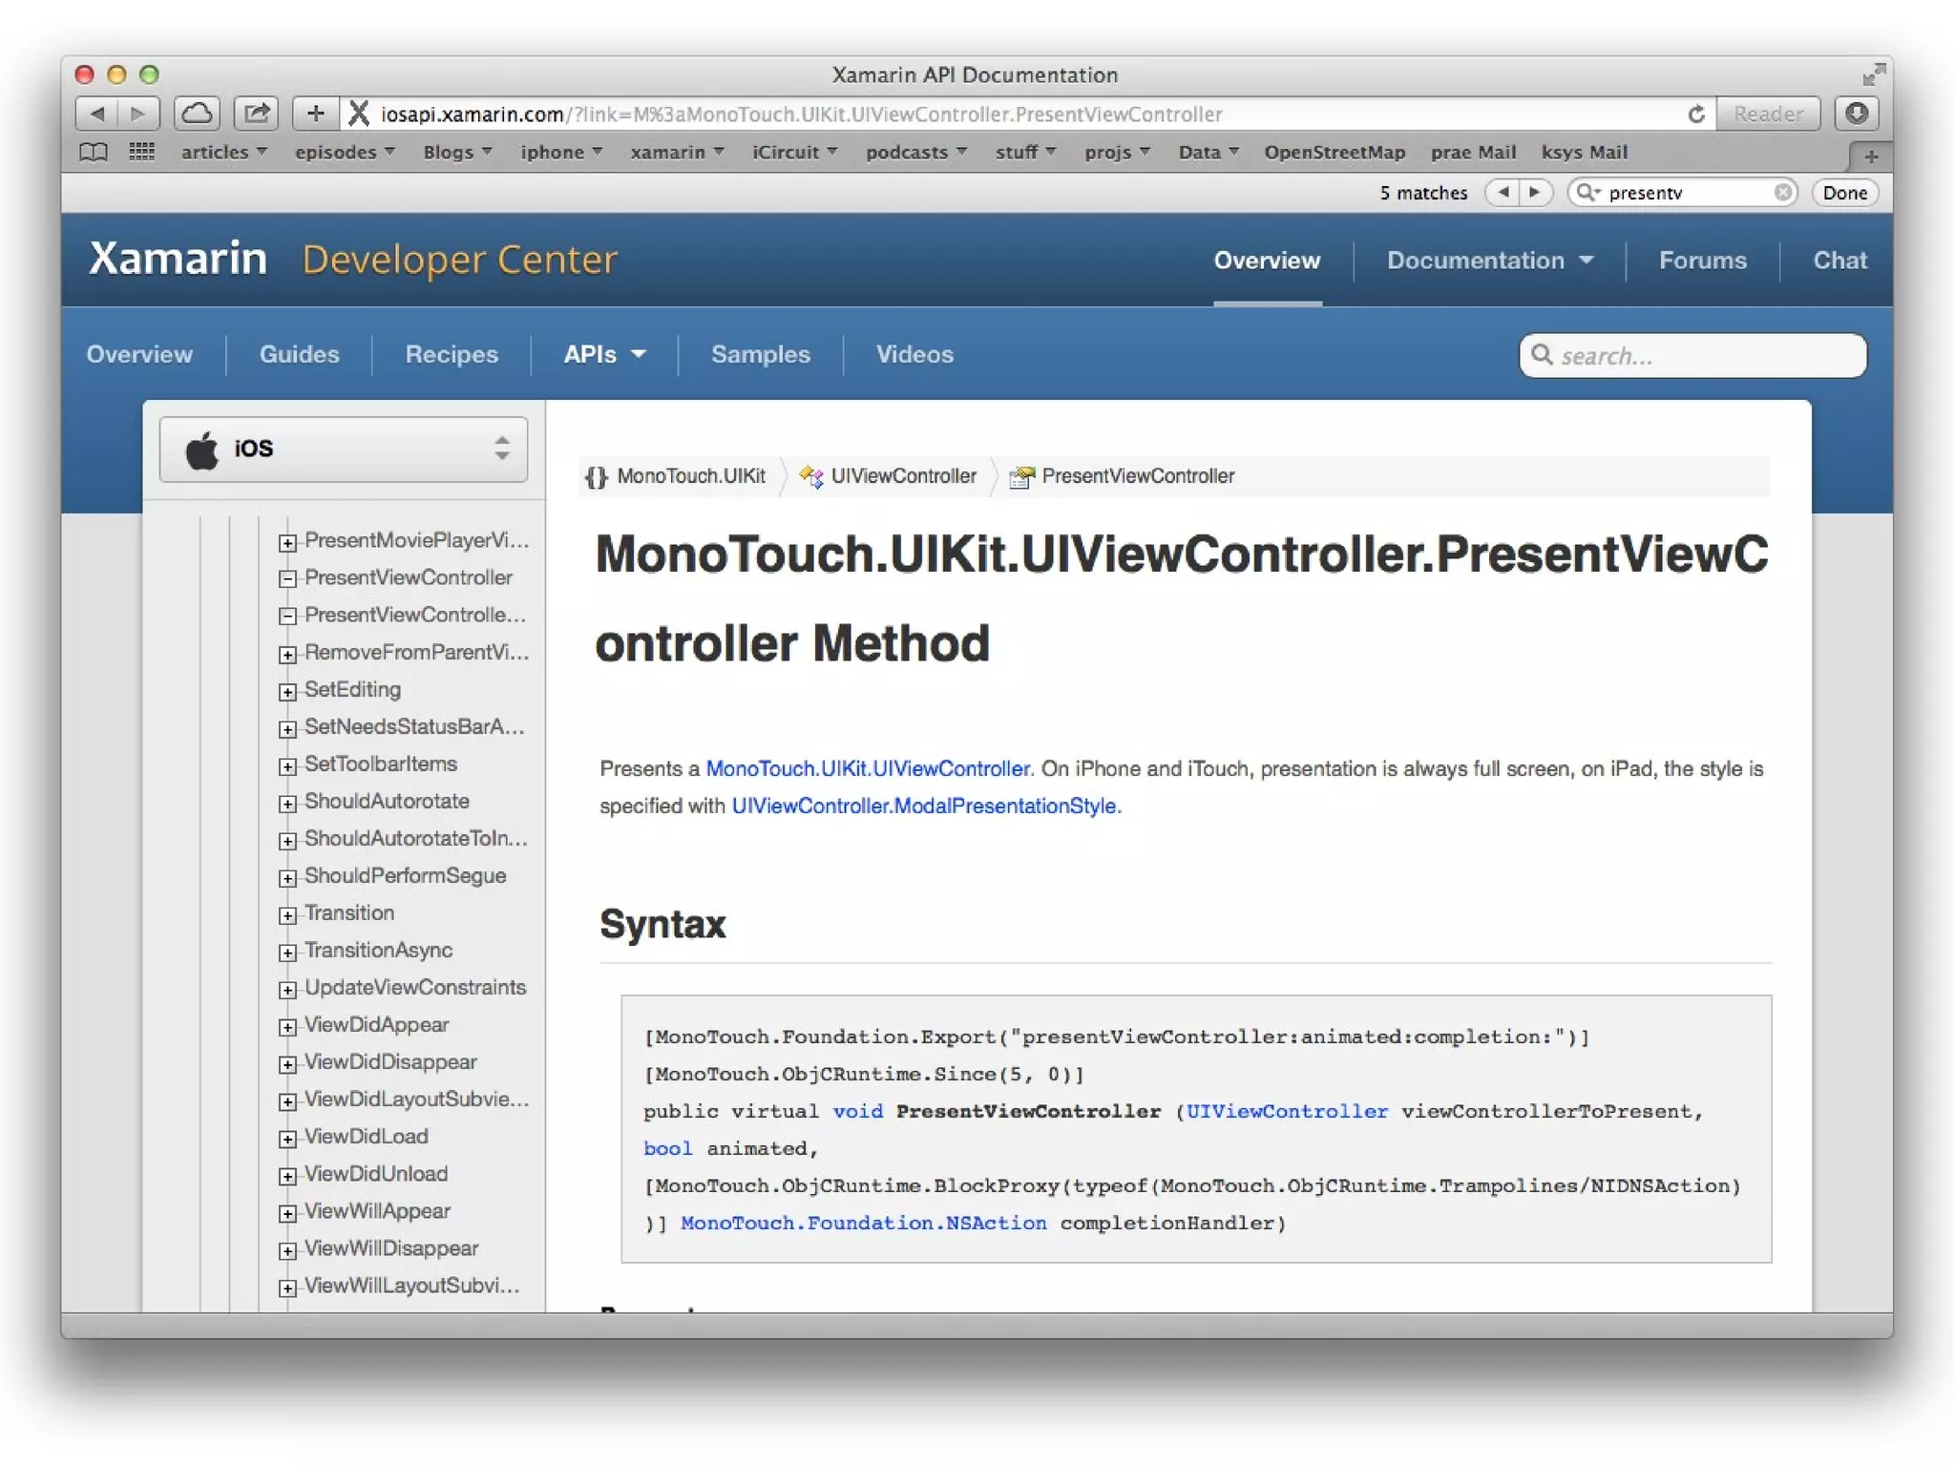
Task: Open the Documentation nav dropdown
Action: [1489, 261]
